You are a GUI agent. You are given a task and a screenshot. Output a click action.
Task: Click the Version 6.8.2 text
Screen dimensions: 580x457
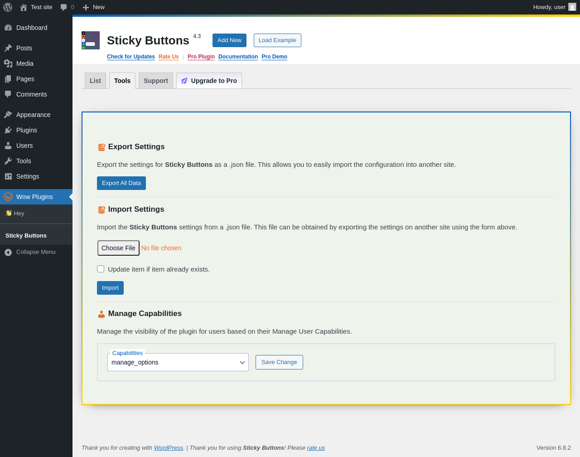coord(554,448)
